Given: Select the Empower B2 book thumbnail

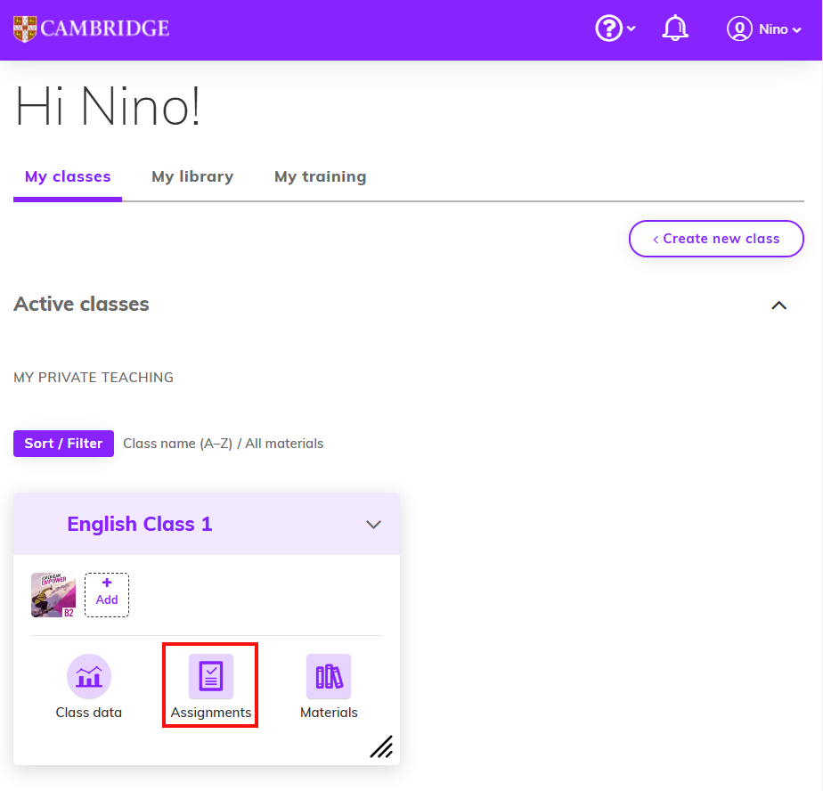Looking at the screenshot, I should 53,595.
